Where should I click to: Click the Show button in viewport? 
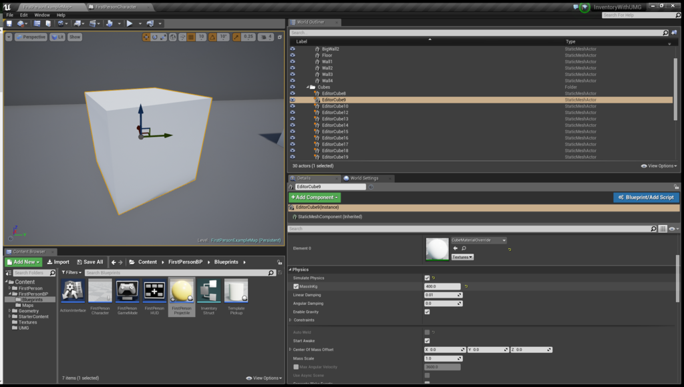pos(75,37)
